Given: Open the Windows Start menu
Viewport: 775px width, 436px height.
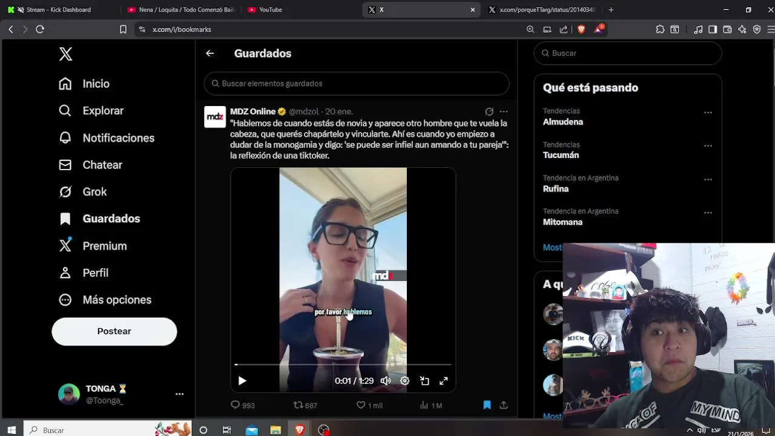Looking at the screenshot, I should (12, 430).
